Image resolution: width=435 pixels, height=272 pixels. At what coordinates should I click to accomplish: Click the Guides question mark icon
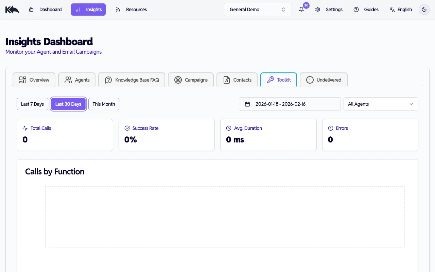(x=356, y=10)
